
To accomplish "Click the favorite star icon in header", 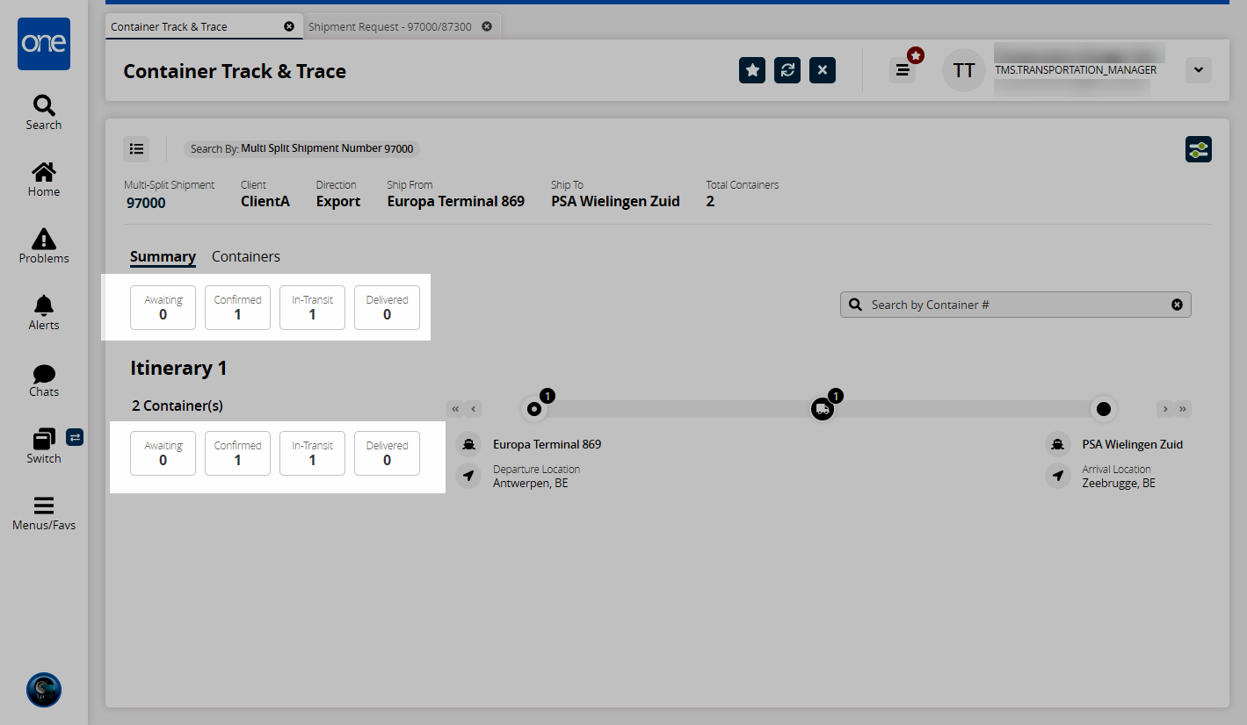I will point(752,70).
